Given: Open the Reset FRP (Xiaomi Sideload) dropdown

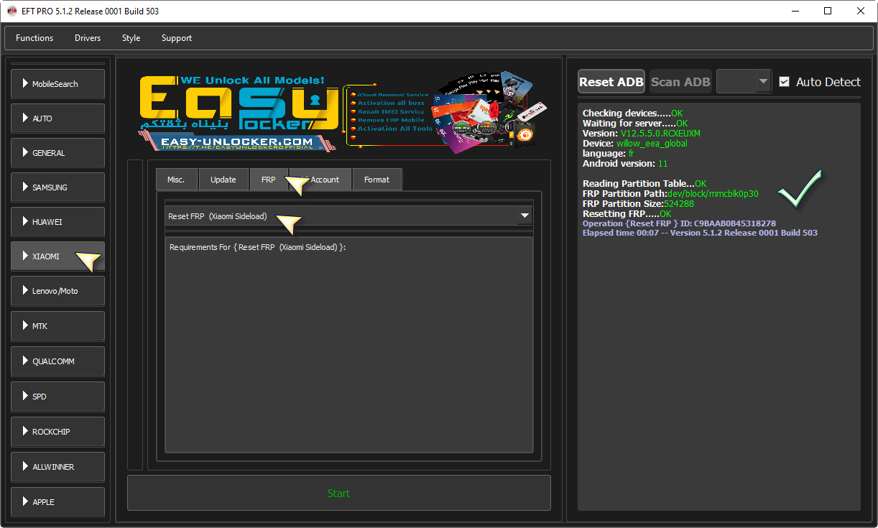Looking at the screenshot, I should 348,216.
